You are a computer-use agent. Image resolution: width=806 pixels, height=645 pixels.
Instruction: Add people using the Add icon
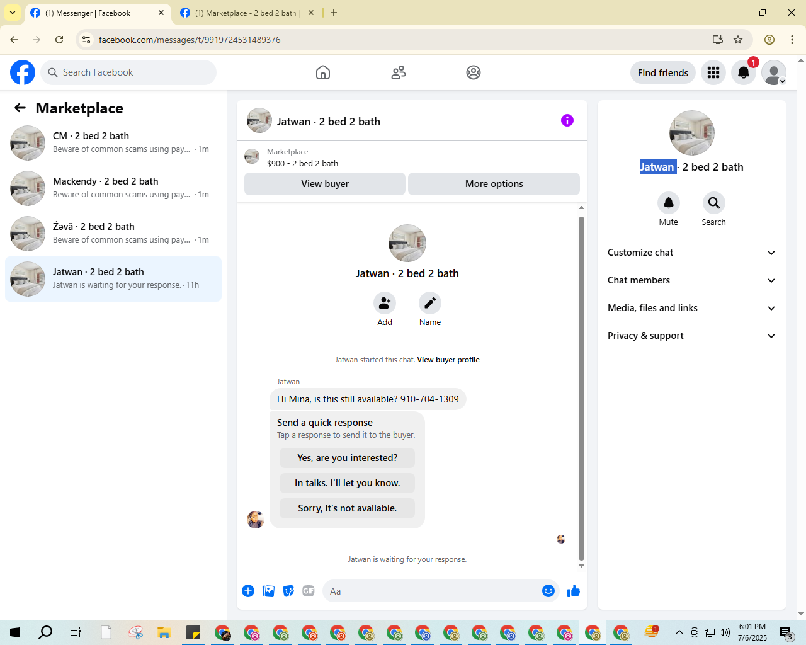pos(385,303)
